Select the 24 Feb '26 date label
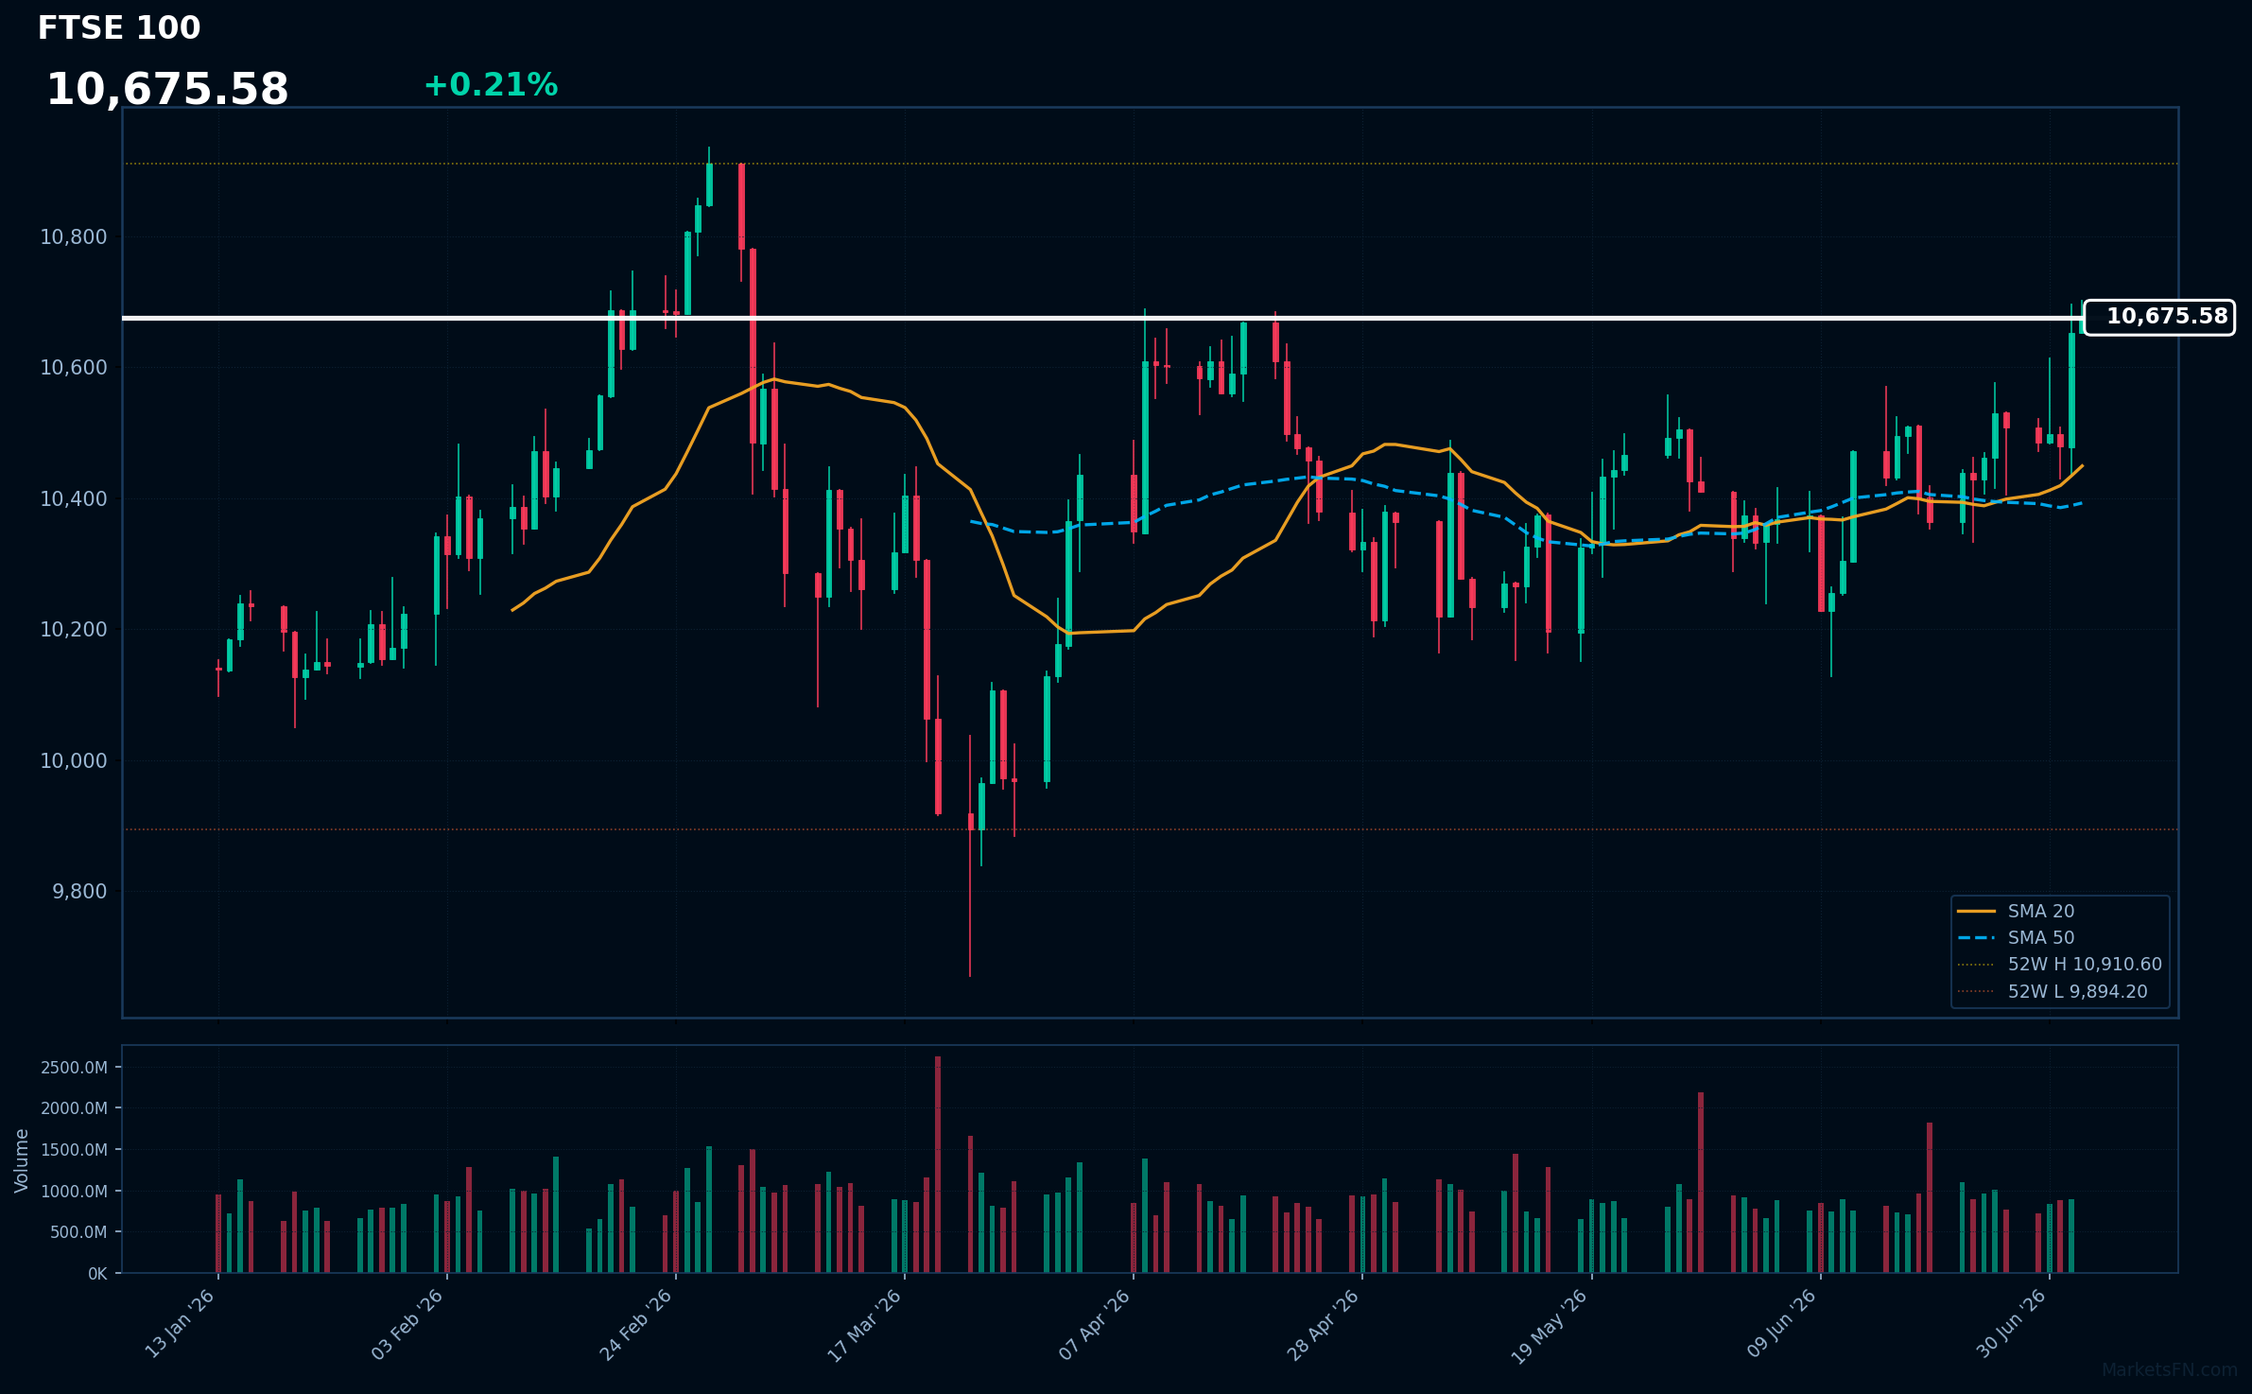This screenshot has width=2252, height=1394. (x=636, y=1325)
